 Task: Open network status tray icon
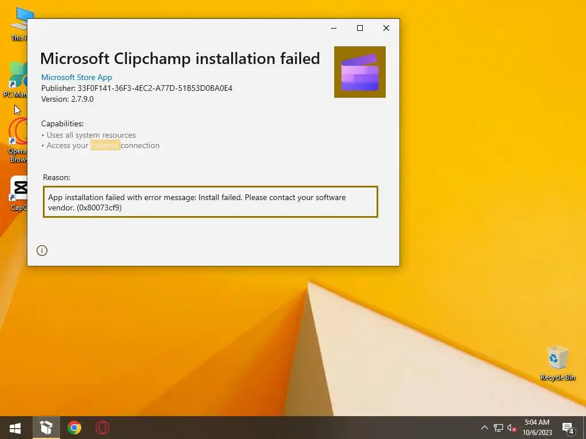[x=498, y=428]
